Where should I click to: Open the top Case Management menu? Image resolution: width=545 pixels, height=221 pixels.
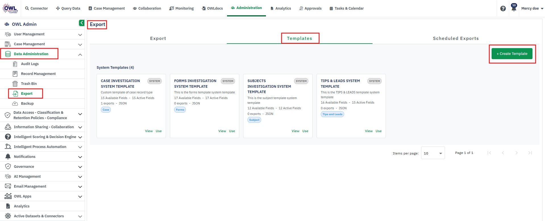(x=107, y=8)
